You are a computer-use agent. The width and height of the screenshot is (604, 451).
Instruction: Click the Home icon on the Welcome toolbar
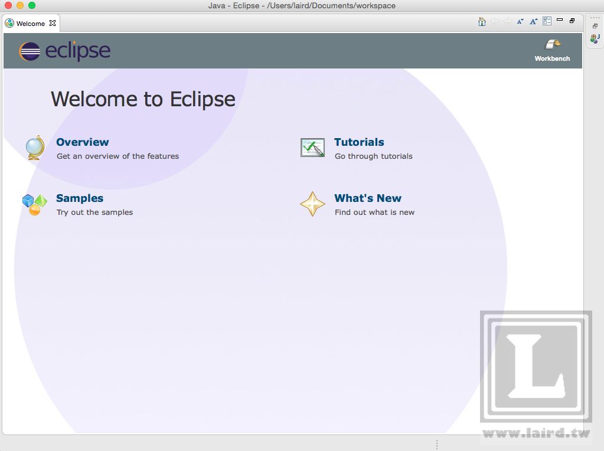482,21
